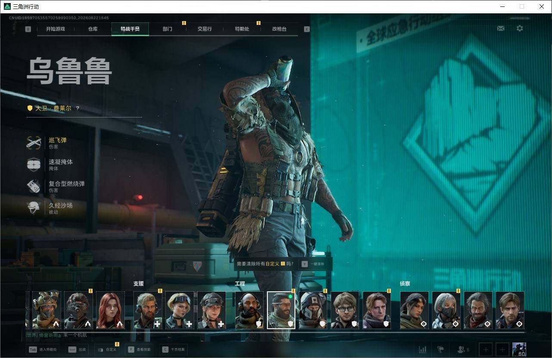Click the 支援 group label
Viewport: 552px width, 358px height.
[x=138, y=284]
